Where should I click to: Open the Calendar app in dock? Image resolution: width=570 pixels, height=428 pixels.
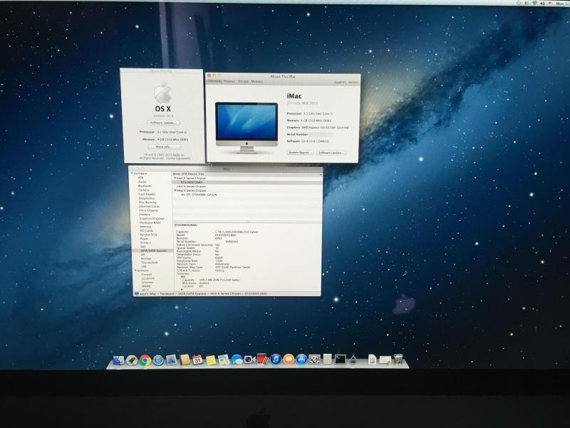(197, 360)
